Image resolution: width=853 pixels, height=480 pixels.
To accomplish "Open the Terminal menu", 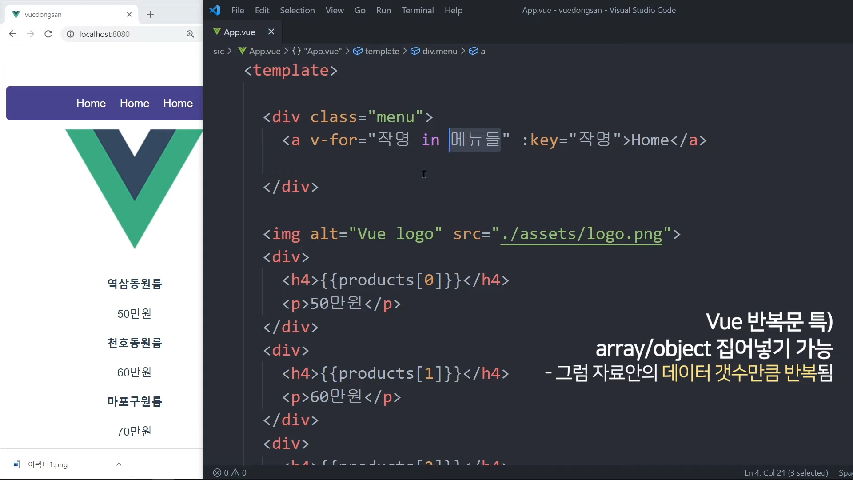I will [x=418, y=10].
